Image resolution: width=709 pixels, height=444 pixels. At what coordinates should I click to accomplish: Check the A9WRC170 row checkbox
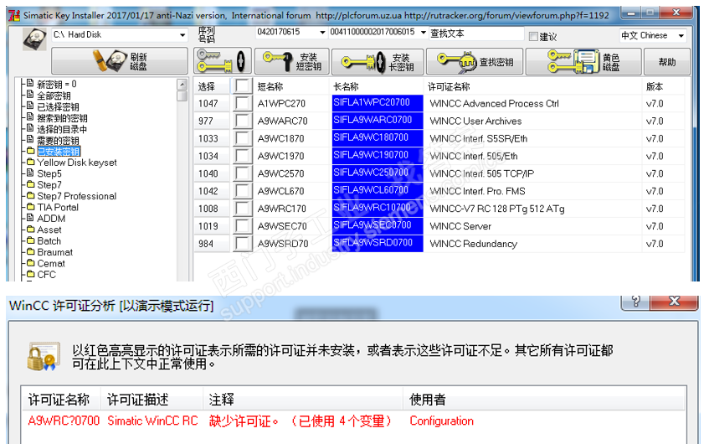(243, 209)
